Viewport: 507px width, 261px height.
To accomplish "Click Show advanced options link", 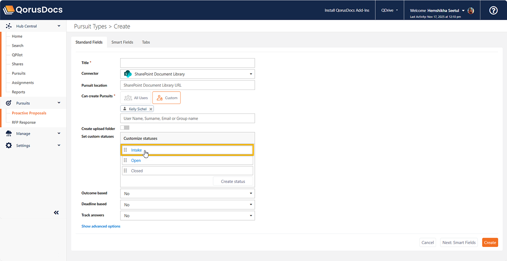I will pyautogui.click(x=101, y=226).
